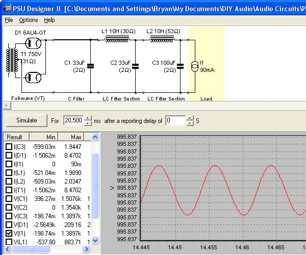Click the Result column header
The height and width of the screenshot is (255, 306).
pos(16,137)
